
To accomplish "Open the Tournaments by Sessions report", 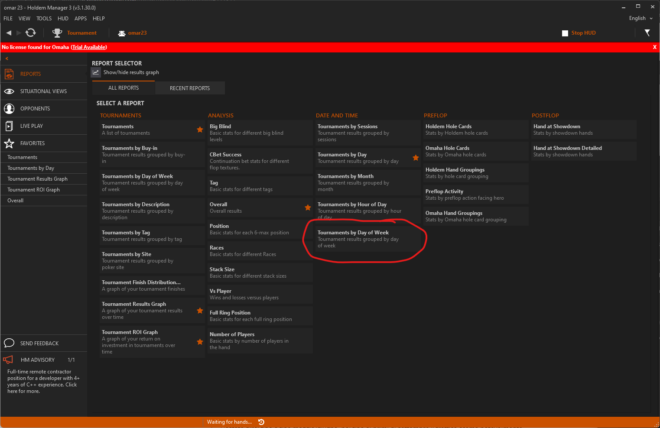I will pyautogui.click(x=368, y=133).
